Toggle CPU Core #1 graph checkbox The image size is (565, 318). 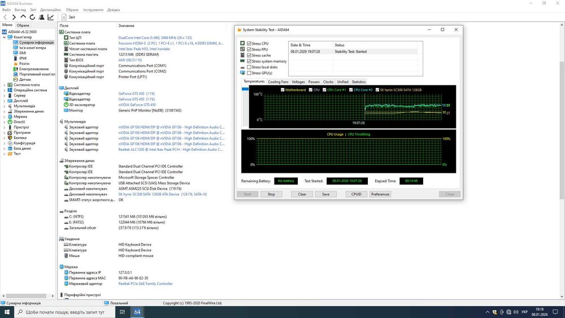tap(324, 90)
